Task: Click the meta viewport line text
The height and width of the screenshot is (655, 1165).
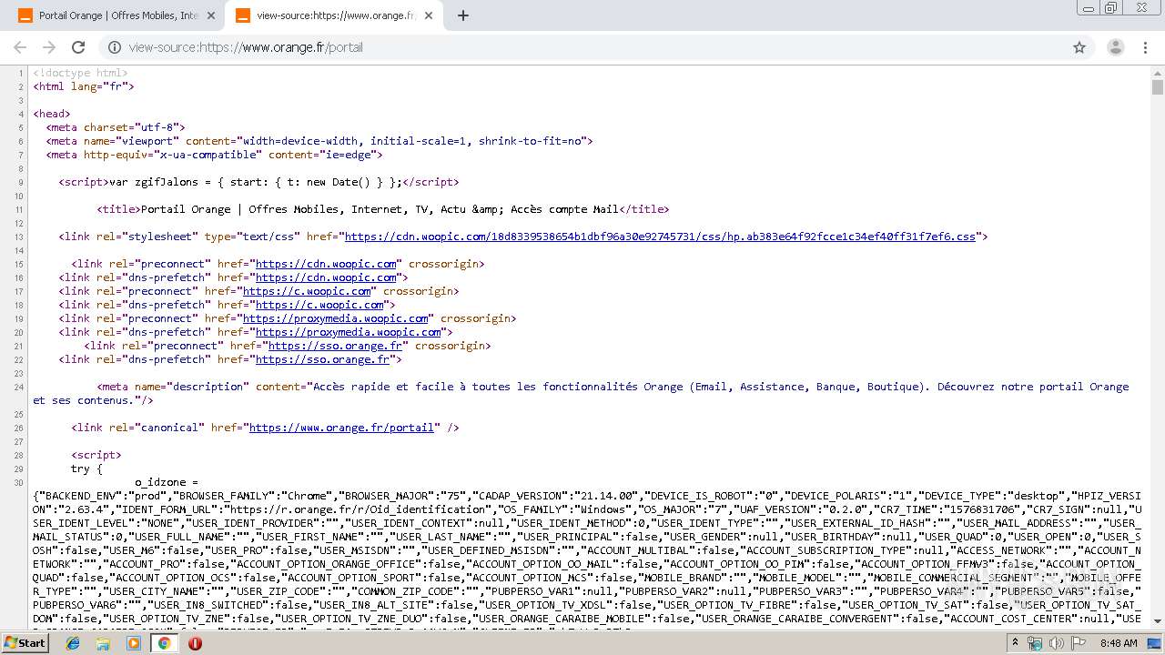Action: coord(319,141)
